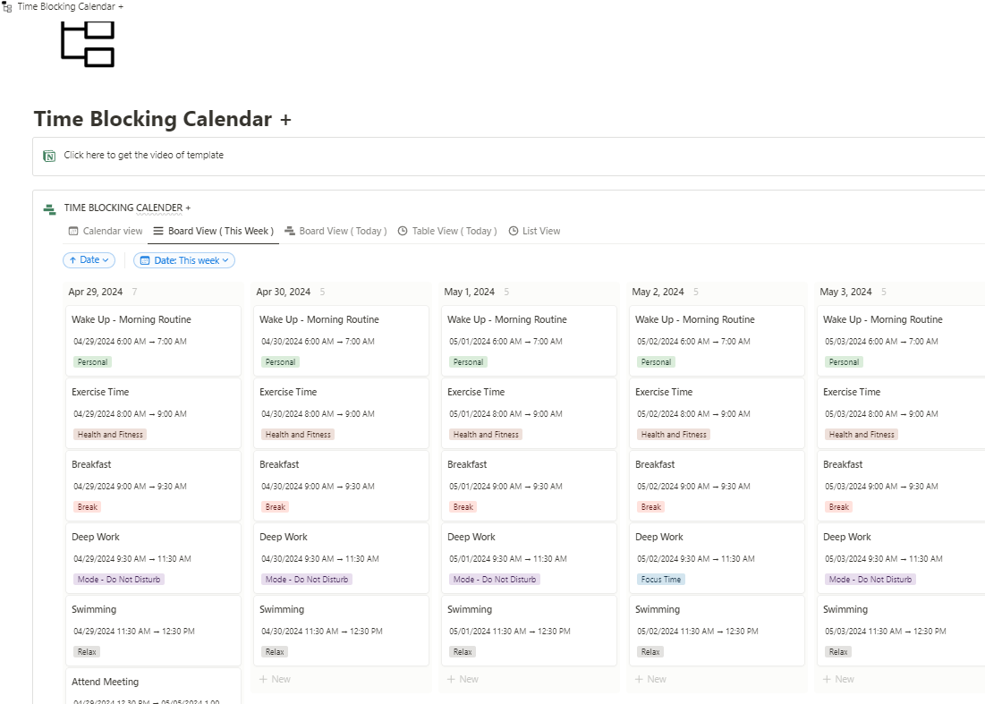This screenshot has width=985, height=704.
Task: Switch to Calendar view using its calendar icon
Action: tap(74, 231)
